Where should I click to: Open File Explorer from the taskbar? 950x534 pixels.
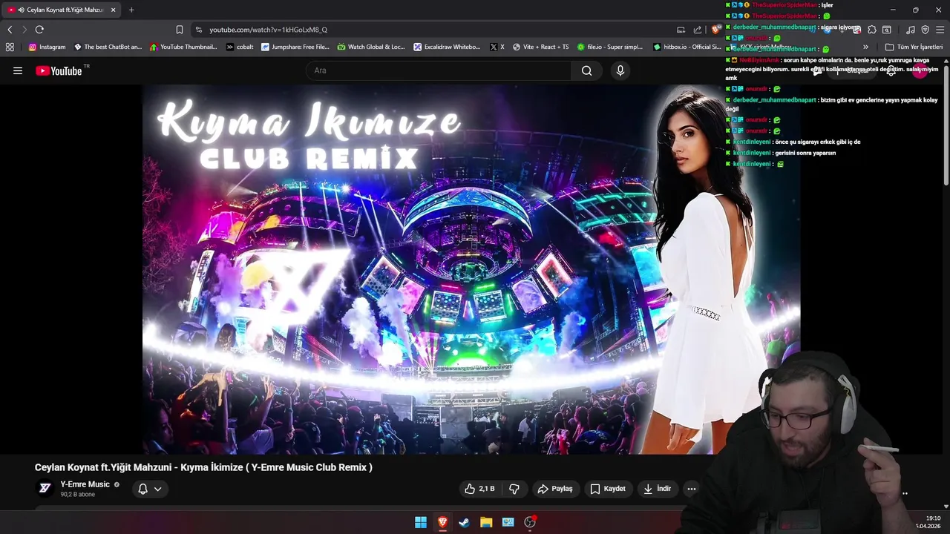click(486, 522)
